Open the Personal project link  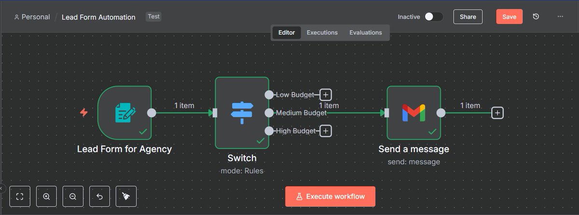pyautogui.click(x=32, y=17)
